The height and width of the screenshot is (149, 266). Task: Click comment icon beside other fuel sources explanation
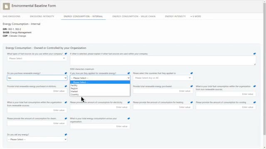(x=254, y=54)
